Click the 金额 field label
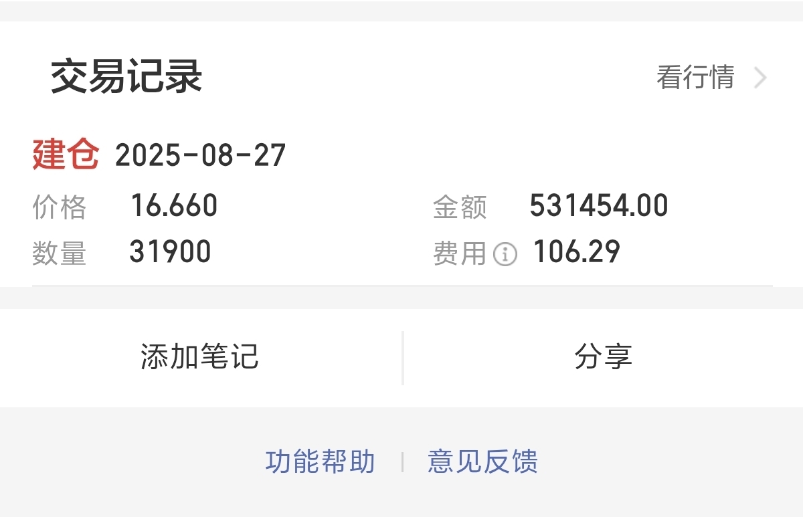The width and height of the screenshot is (803, 517). (460, 207)
